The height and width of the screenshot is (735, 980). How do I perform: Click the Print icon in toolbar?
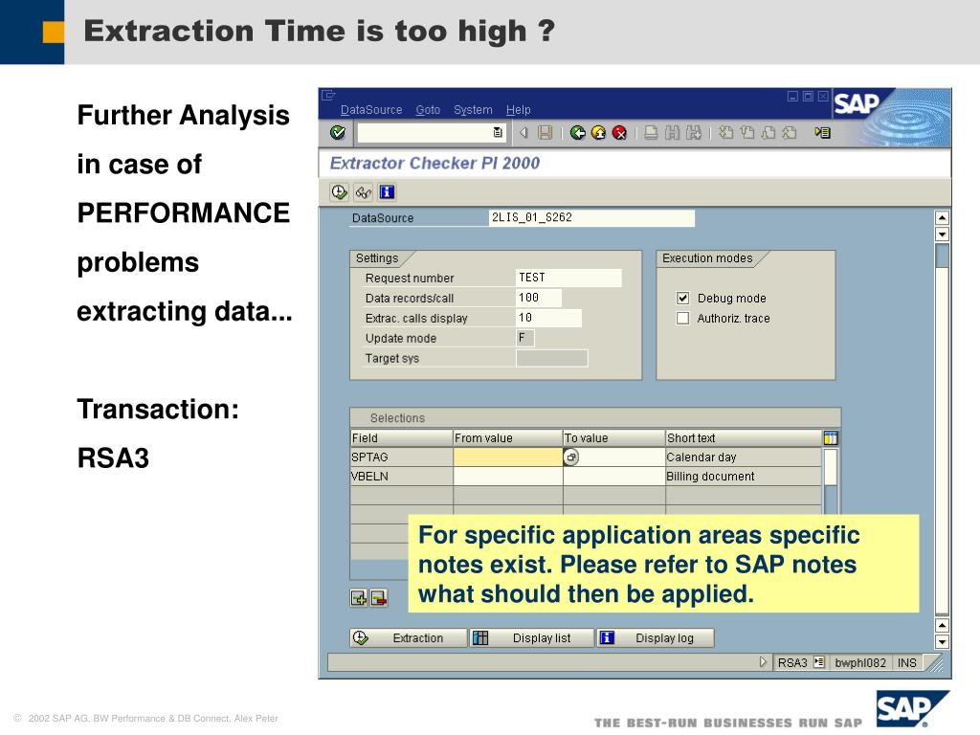651,132
